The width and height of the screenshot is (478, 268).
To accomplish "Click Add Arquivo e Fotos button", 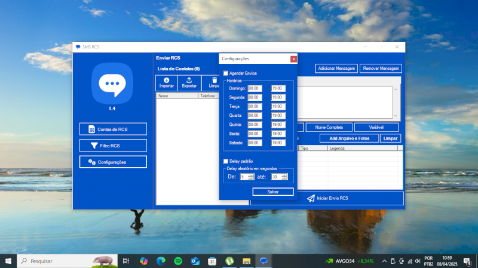I will 349,138.
